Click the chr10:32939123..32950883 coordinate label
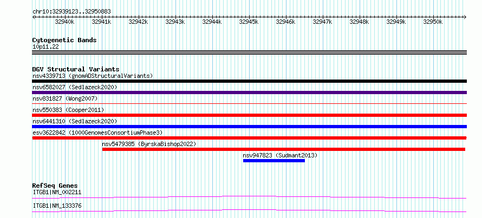This screenshot has width=482, height=218. tap(71, 12)
